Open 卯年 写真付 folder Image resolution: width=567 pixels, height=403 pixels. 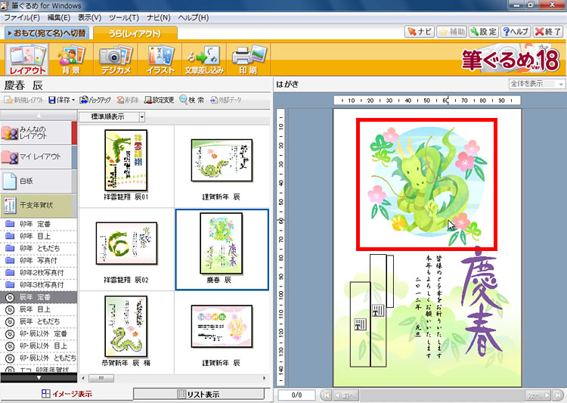(39, 260)
